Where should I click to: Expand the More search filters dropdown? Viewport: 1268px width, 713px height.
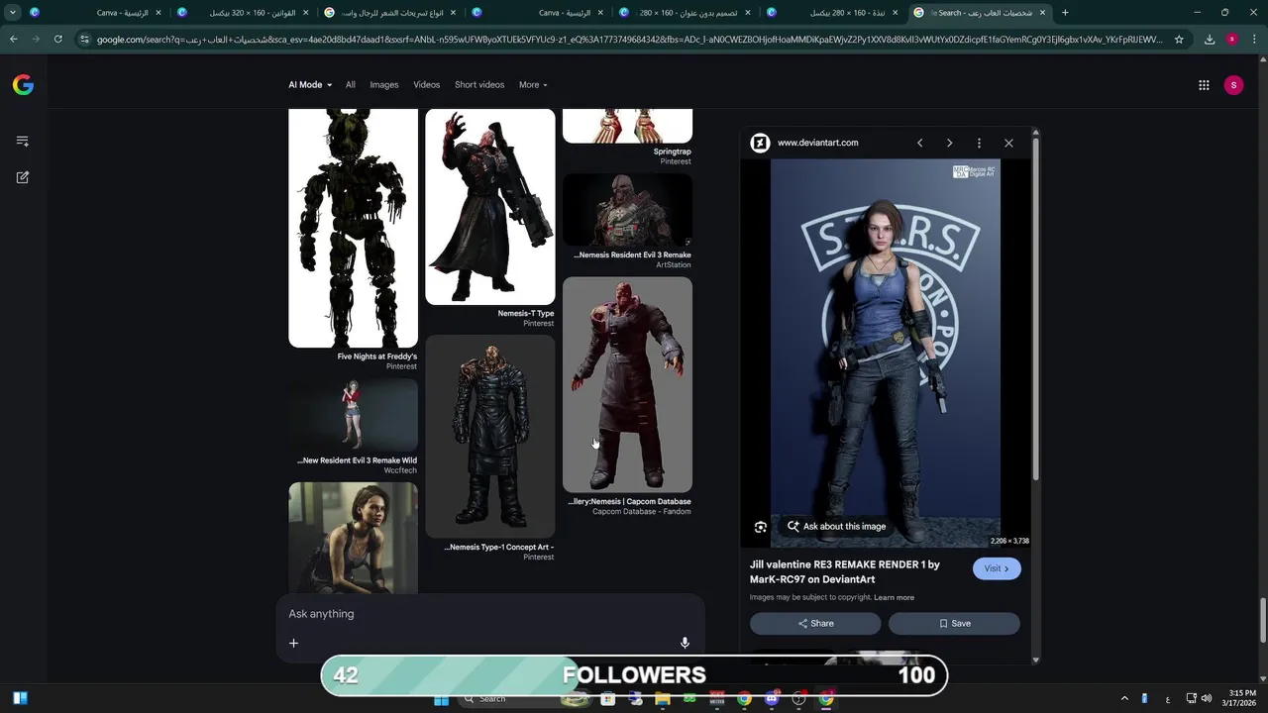point(533,85)
